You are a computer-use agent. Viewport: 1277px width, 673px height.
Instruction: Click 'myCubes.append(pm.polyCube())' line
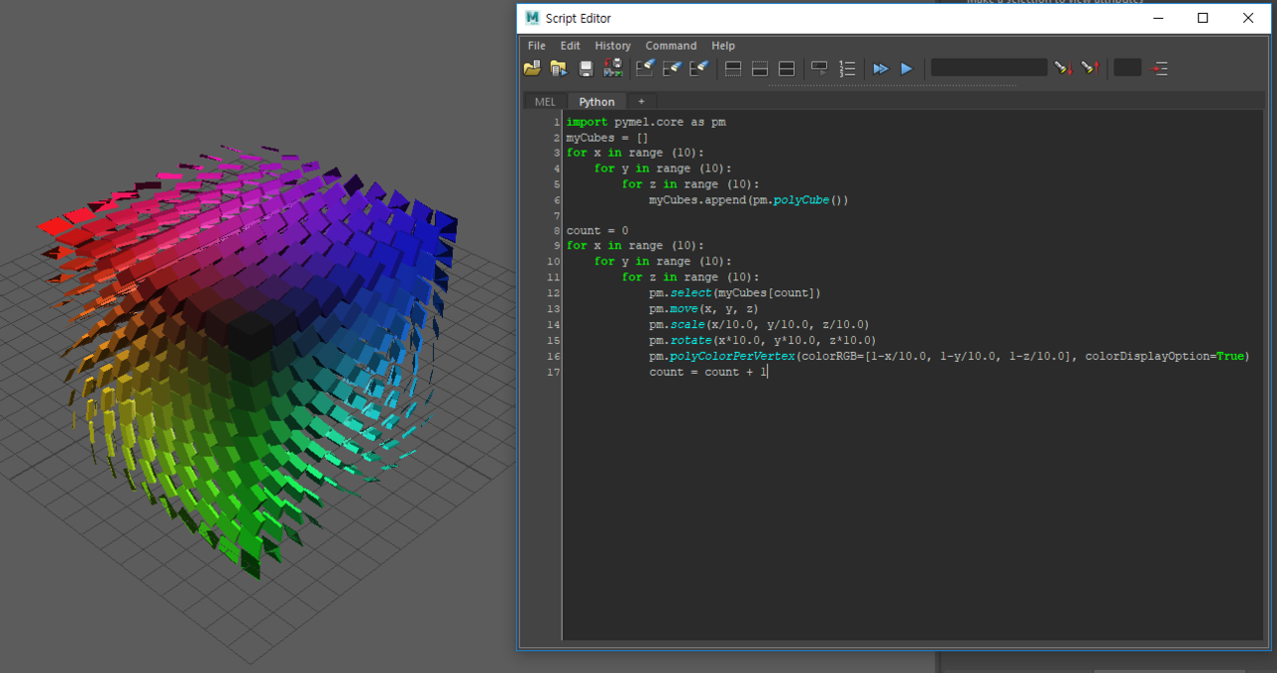click(748, 200)
